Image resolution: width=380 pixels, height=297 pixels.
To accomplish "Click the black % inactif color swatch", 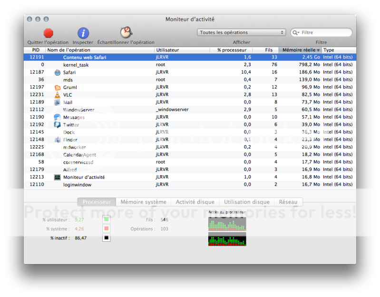I will (107, 238).
